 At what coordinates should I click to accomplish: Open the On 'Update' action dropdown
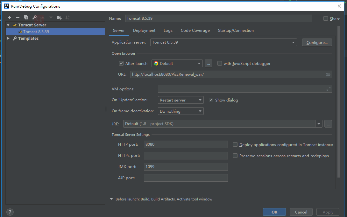click(x=181, y=100)
